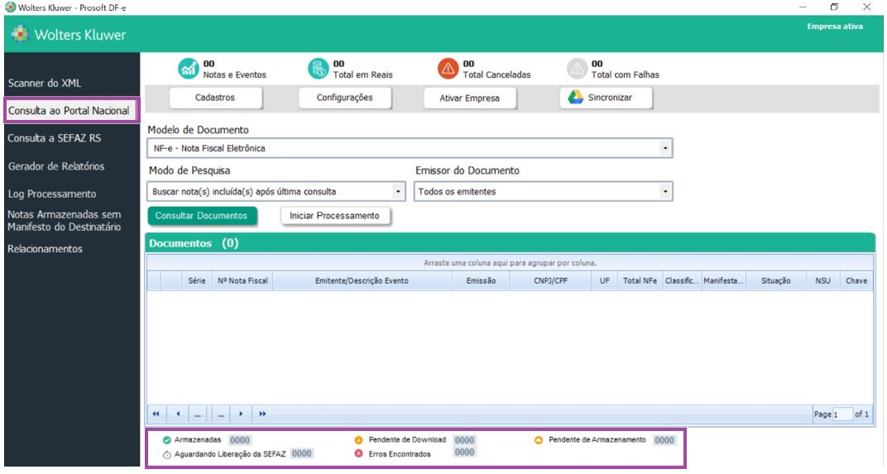Click Consultar Documentos button
The image size is (887, 474).
[x=202, y=216]
